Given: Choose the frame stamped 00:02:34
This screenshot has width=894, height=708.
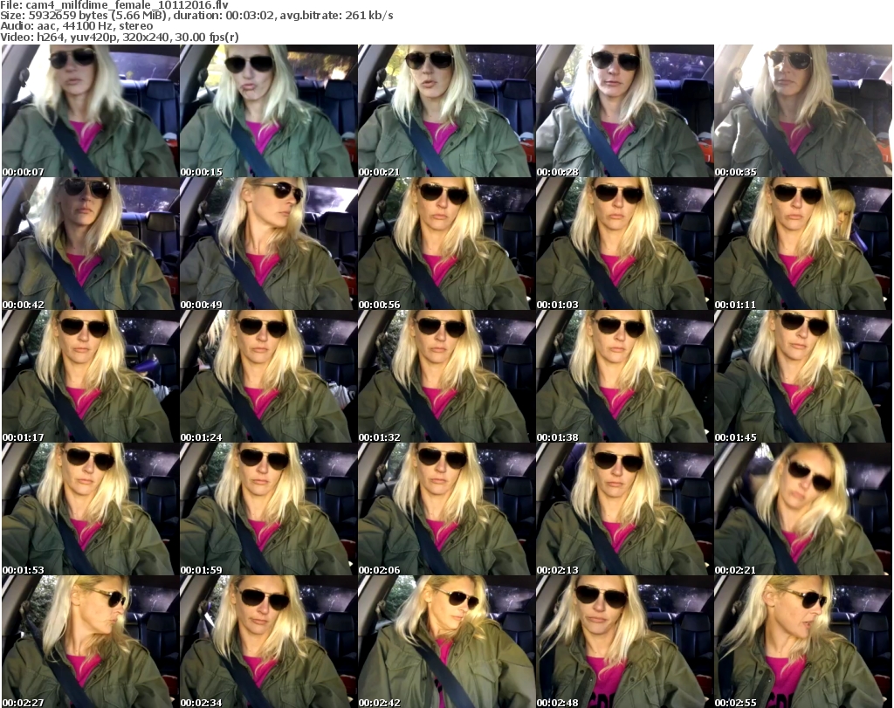Looking at the screenshot, I should [268, 642].
